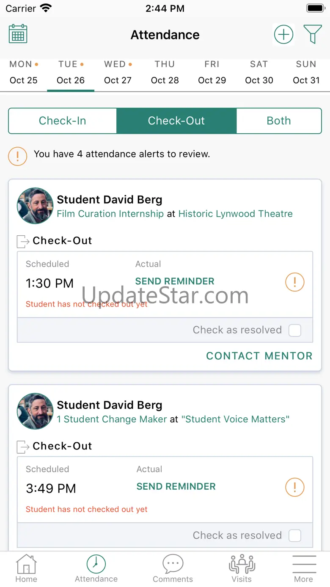The width and height of the screenshot is (330, 587).
Task: Tap alert icon for 3:49 PM check-out
Action: pyautogui.click(x=294, y=487)
